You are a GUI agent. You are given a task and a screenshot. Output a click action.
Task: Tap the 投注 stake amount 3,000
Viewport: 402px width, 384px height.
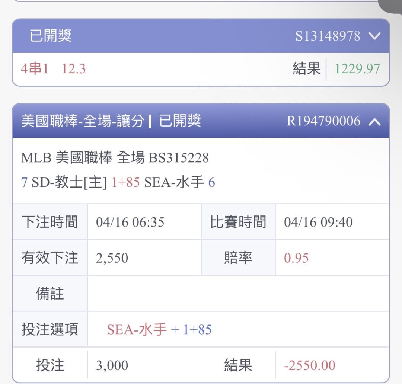point(112,365)
